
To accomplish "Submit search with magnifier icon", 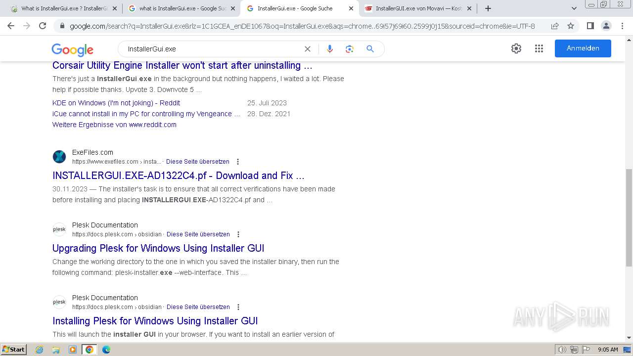I will [x=370, y=49].
